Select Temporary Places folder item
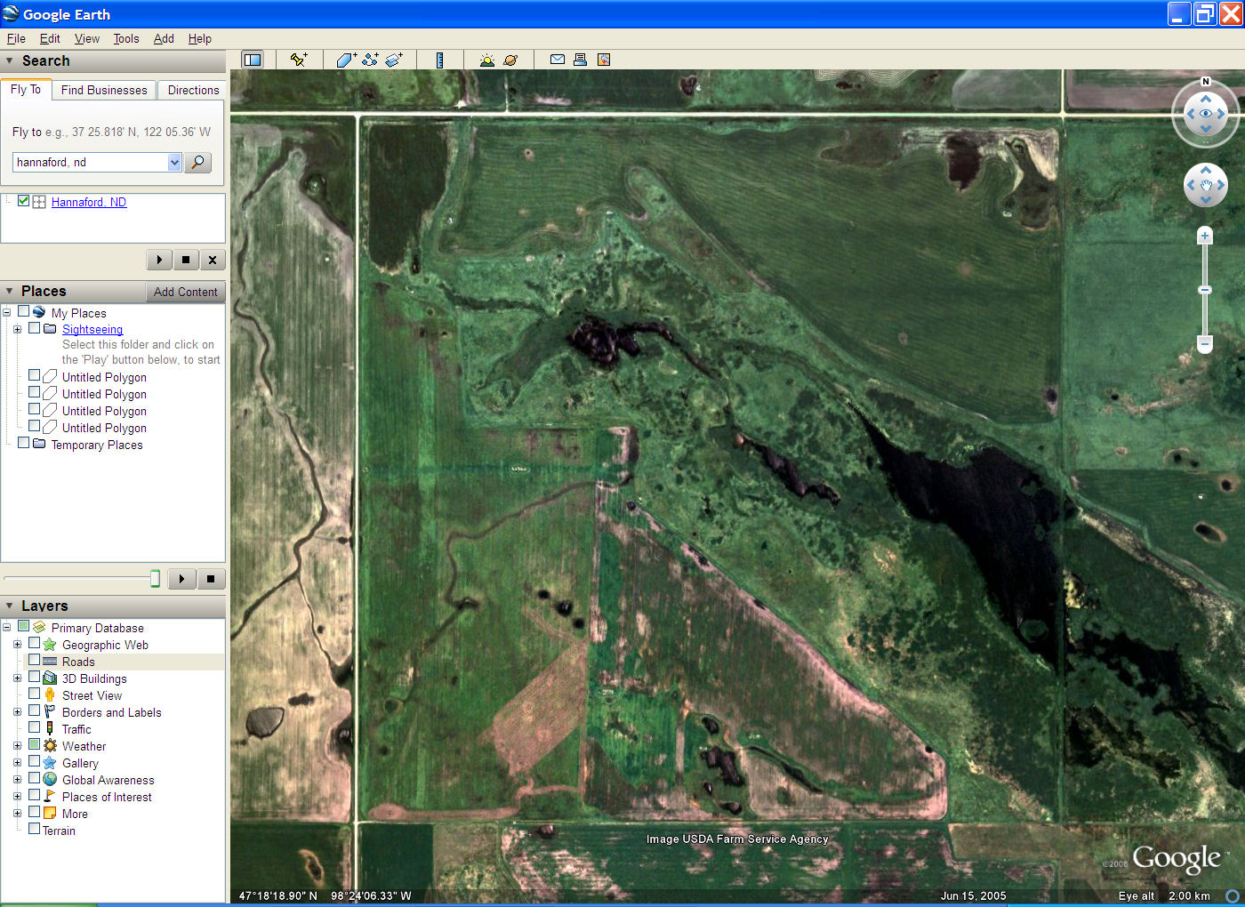 click(x=97, y=445)
